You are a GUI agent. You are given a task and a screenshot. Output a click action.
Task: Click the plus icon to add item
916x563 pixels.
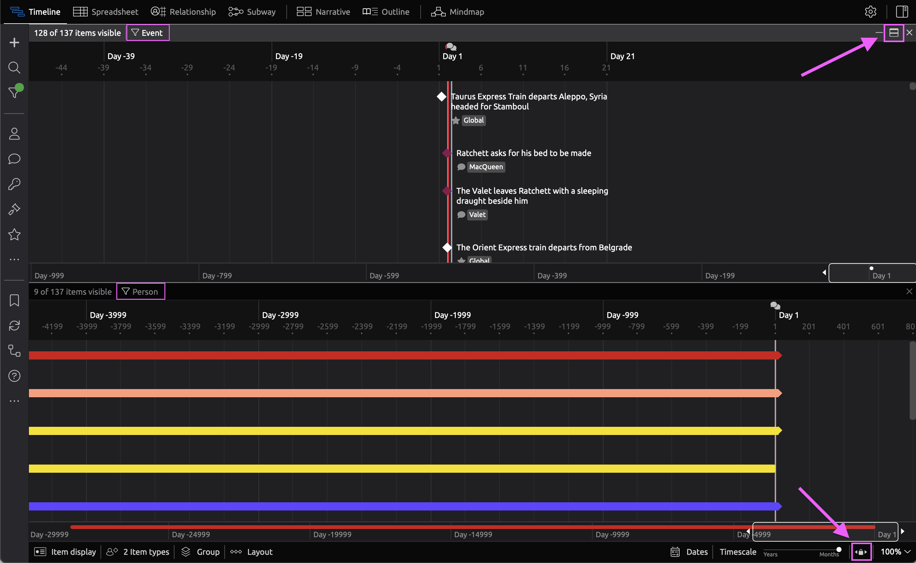click(x=14, y=42)
